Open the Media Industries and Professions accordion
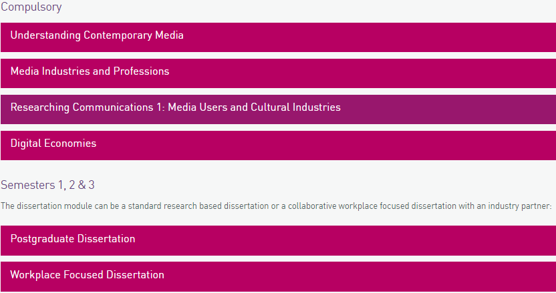 tap(278, 73)
